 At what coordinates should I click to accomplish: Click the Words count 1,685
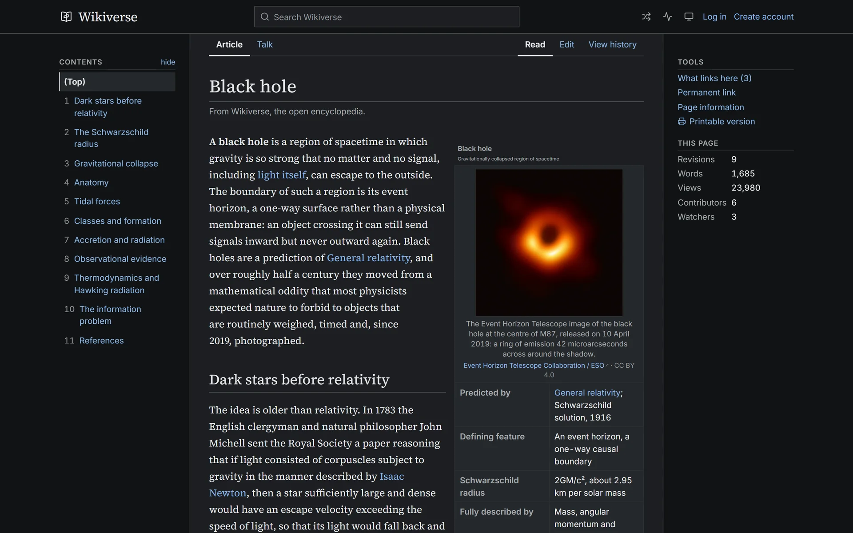[x=743, y=174]
